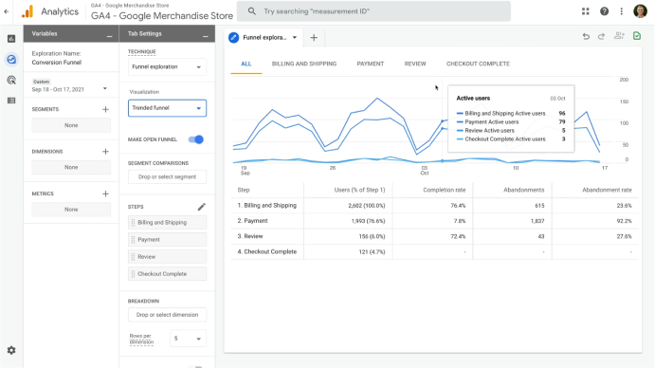655x368 pixels.
Task: Open Google apps grid
Action: click(585, 11)
